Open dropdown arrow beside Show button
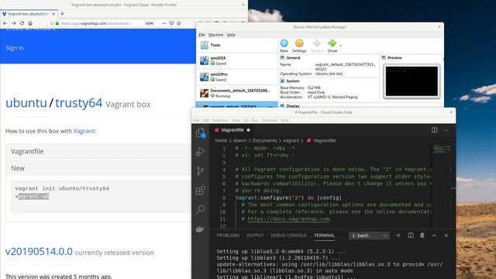The height and width of the screenshot is (279, 496). point(341,46)
